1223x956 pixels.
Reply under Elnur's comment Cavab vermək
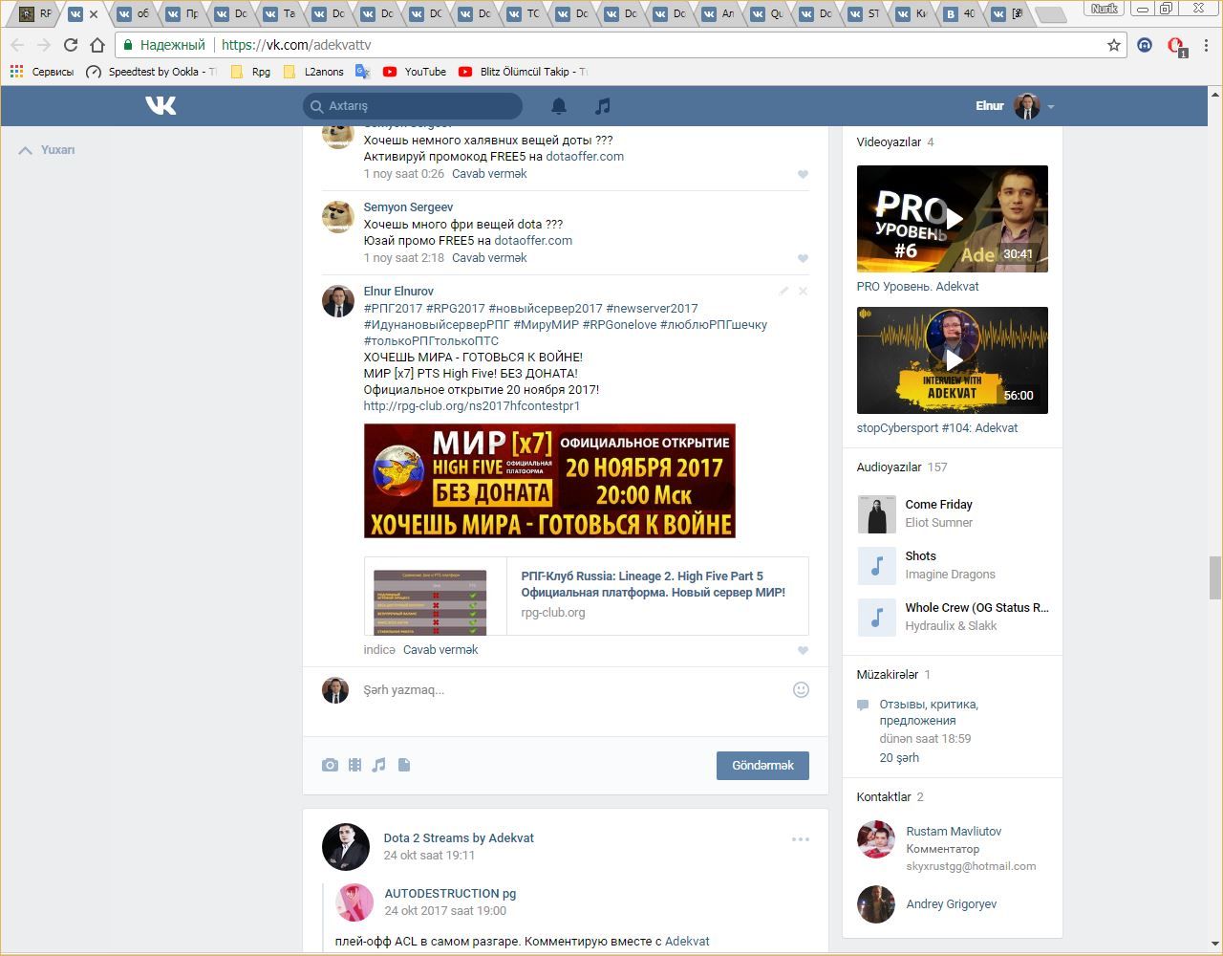(x=440, y=649)
